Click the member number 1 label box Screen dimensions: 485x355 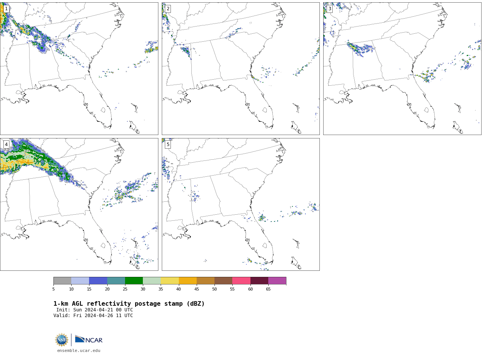(6, 9)
